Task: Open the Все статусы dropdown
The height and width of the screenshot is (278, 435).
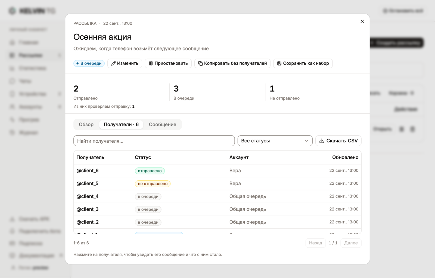Action: [x=275, y=141]
